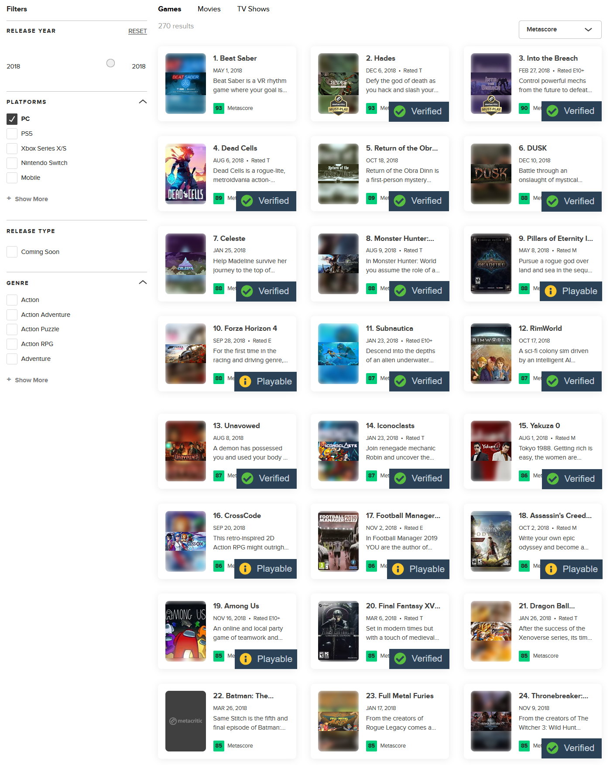Image resolution: width=610 pixels, height=765 pixels.
Task: Open the Metascore sort dropdown
Action: pyautogui.click(x=560, y=30)
